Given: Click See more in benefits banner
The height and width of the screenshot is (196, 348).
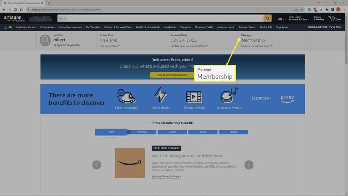Looking at the screenshot, I should click(261, 98).
